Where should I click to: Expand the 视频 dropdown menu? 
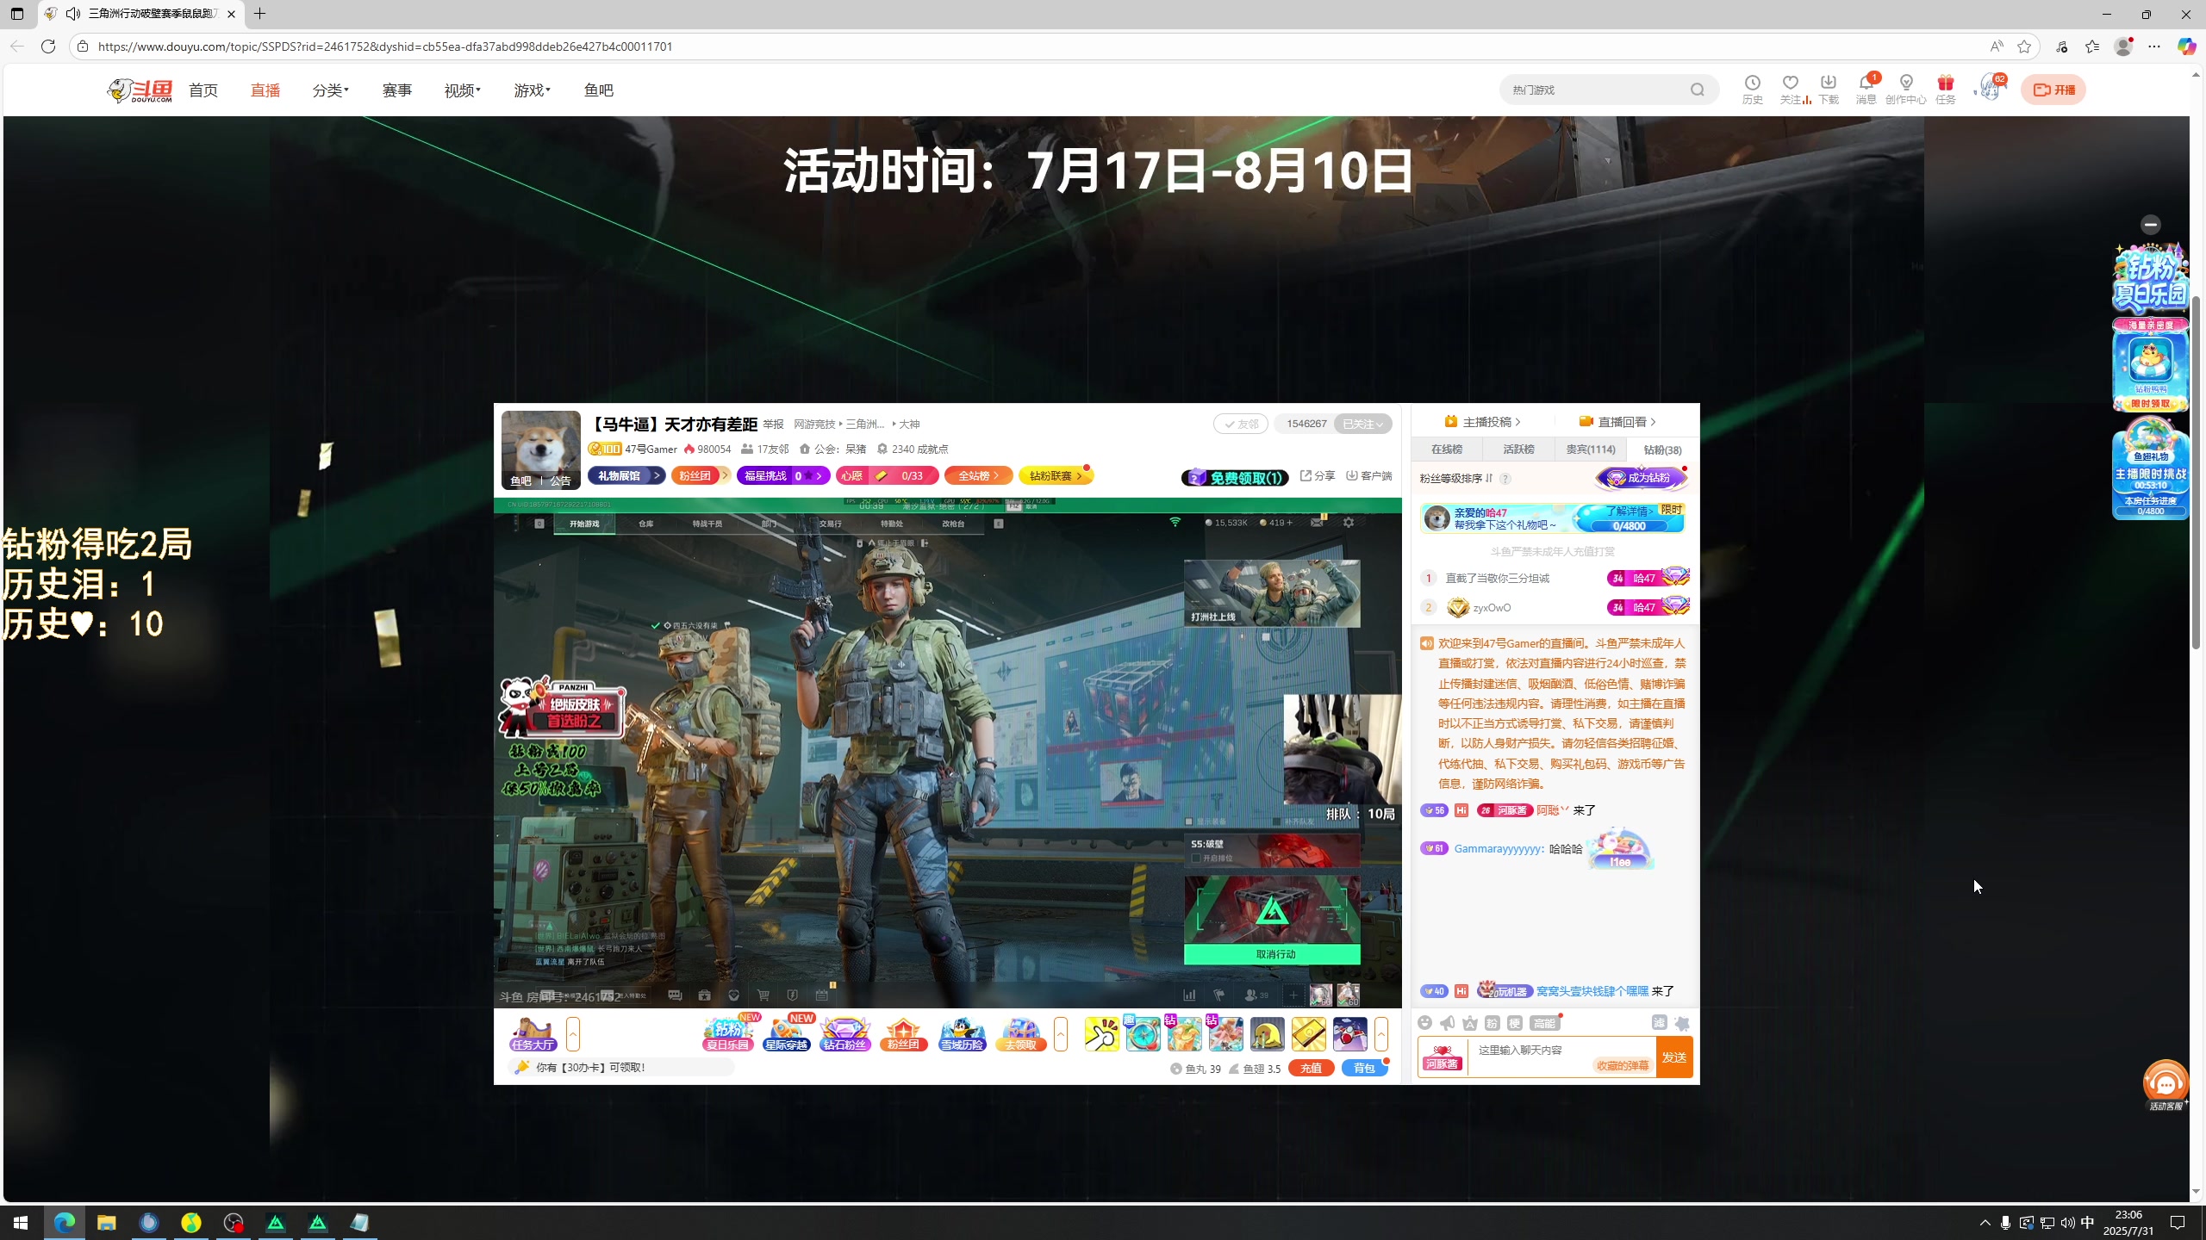[x=463, y=90]
